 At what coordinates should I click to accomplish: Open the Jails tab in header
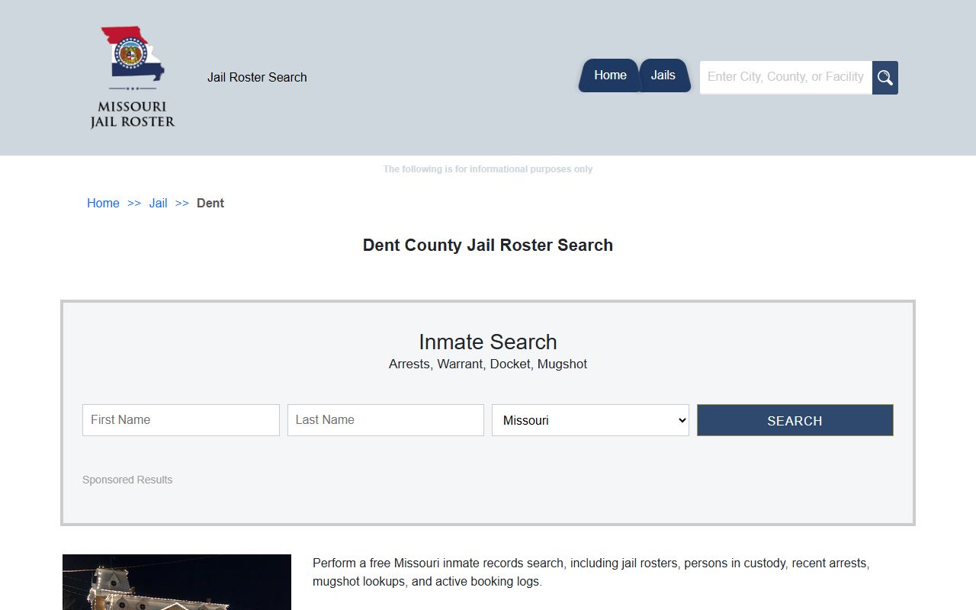[x=663, y=75]
